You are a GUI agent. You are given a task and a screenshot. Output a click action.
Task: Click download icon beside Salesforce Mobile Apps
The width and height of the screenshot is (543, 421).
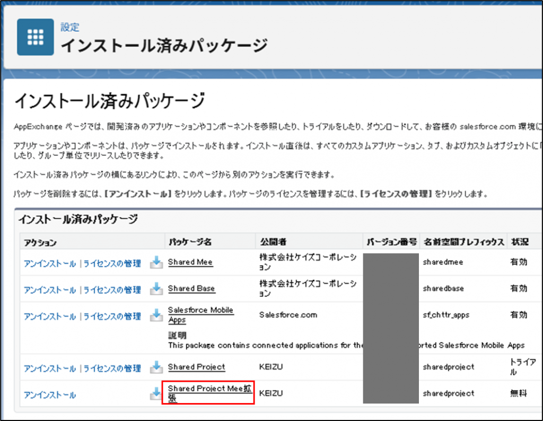coord(156,315)
